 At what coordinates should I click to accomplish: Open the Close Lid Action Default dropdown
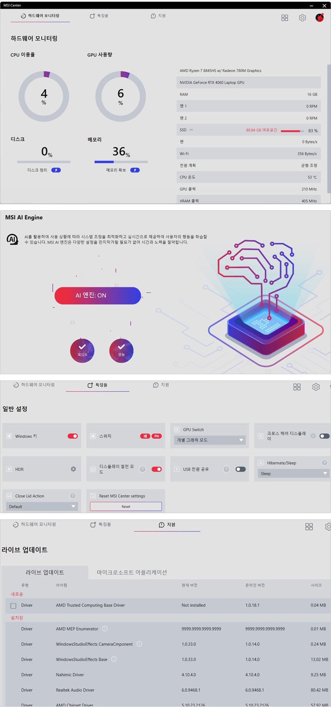click(x=42, y=507)
